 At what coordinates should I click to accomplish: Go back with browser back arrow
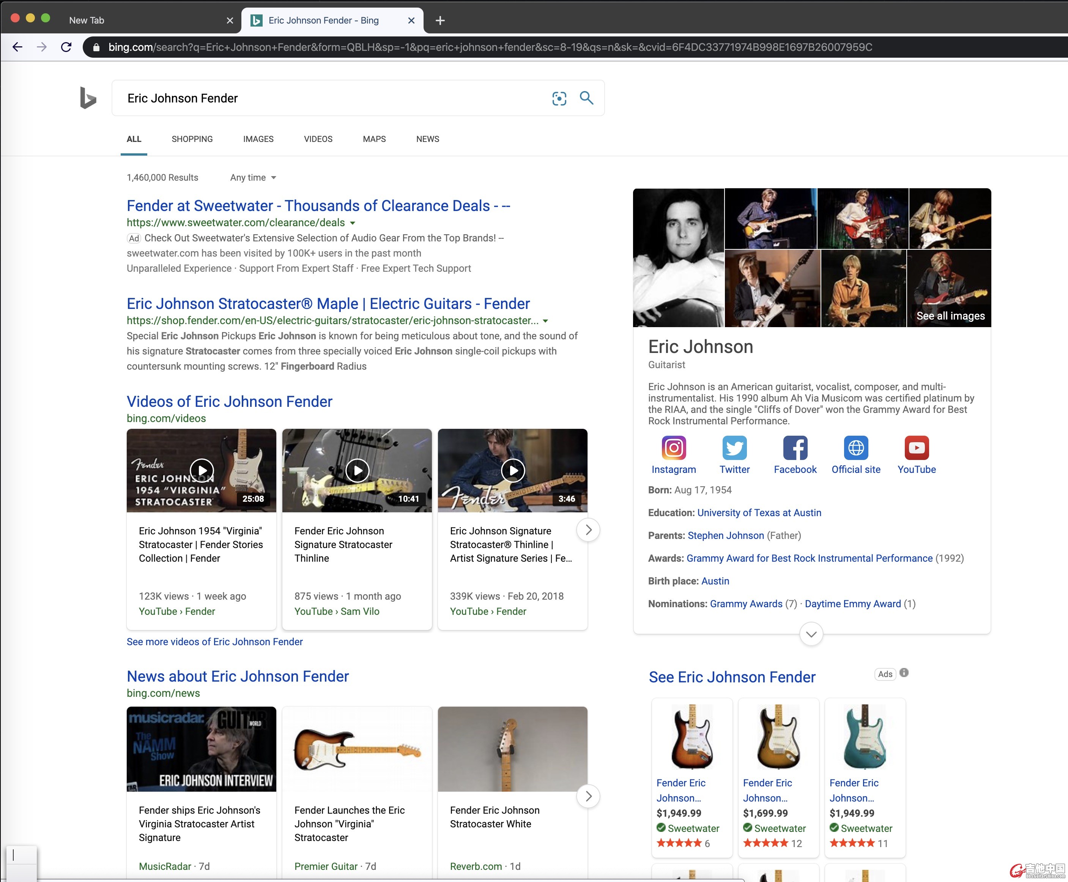[17, 47]
